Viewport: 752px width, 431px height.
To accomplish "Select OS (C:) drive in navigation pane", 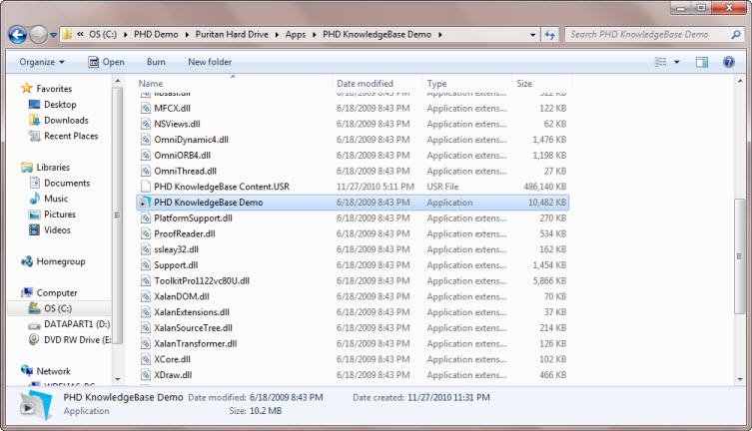I will click(x=58, y=308).
